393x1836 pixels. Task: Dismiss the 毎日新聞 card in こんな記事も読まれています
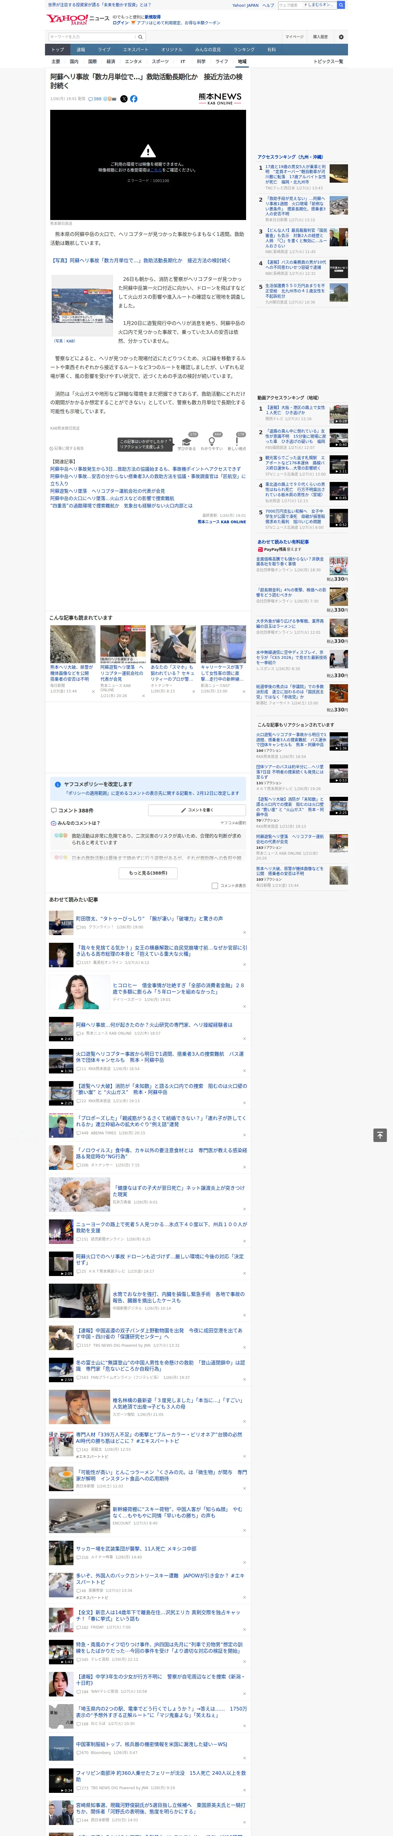pyautogui.click(x=93, y=691)
